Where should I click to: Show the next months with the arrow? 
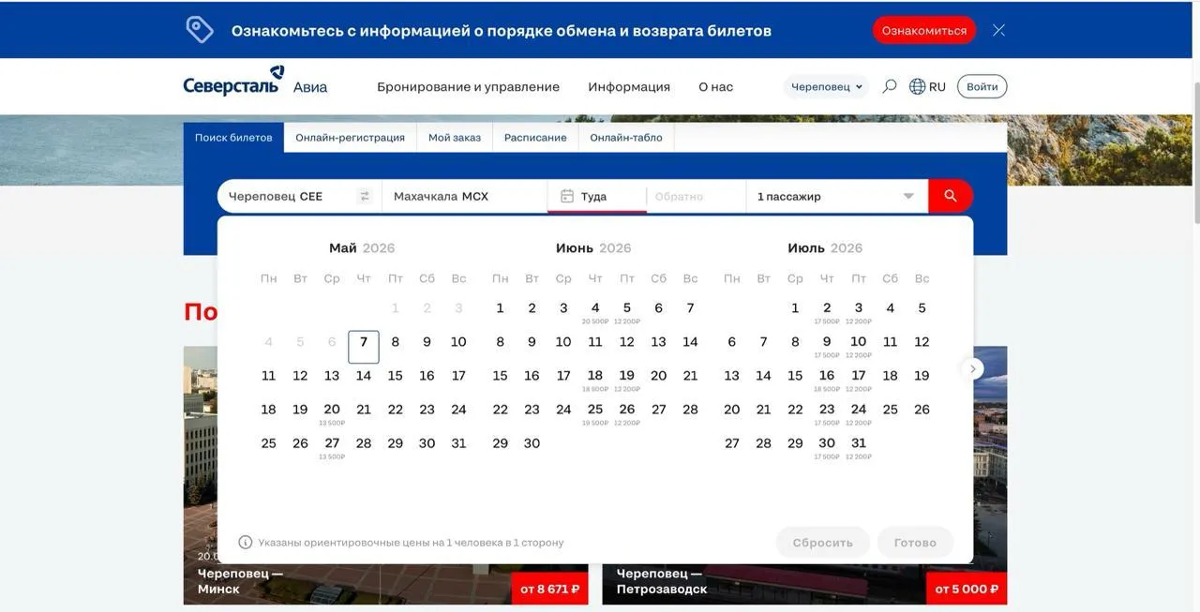click(973, 369)
